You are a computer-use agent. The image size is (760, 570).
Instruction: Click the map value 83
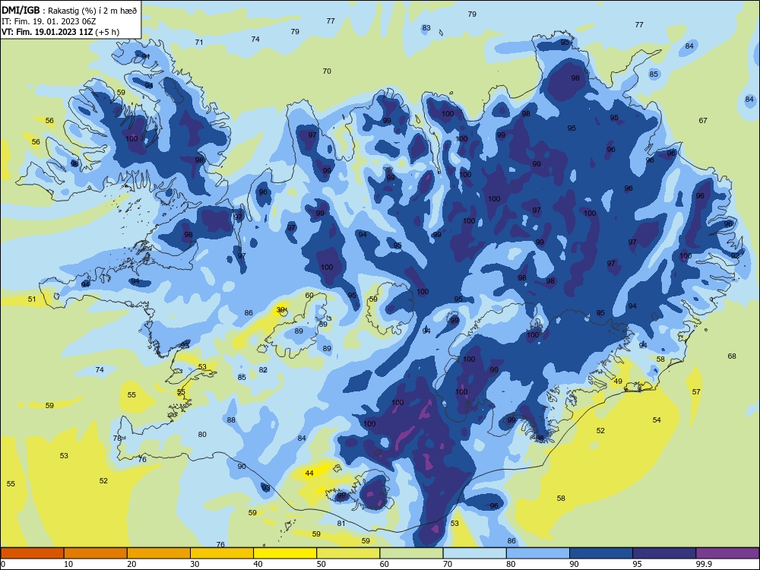[x=426, y=27]
